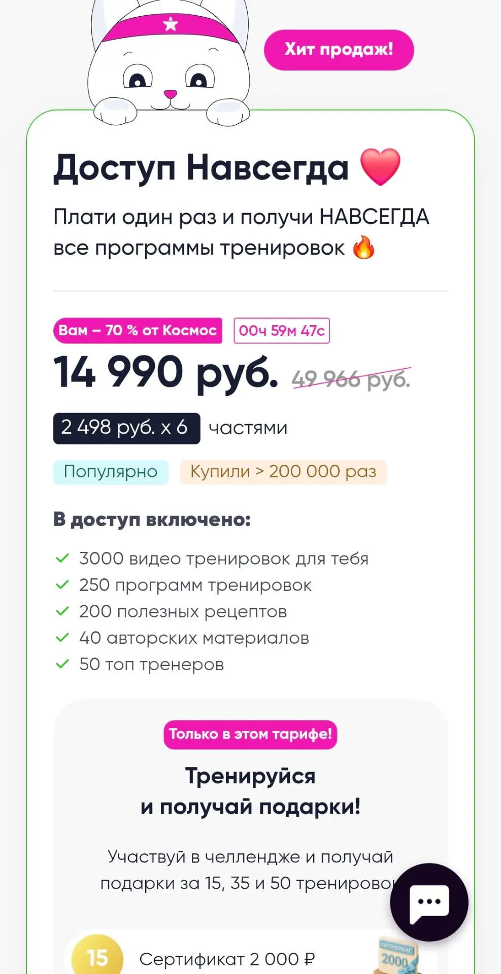Click the Только в этом тарифе! badge

tap(250, 735)
